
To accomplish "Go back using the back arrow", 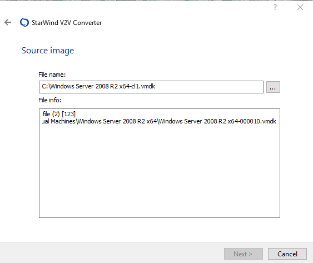I will click(x=8, y=22).
